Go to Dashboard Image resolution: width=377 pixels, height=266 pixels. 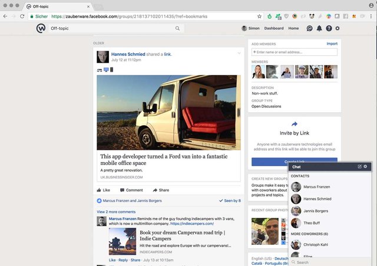(x=274, y=28)
